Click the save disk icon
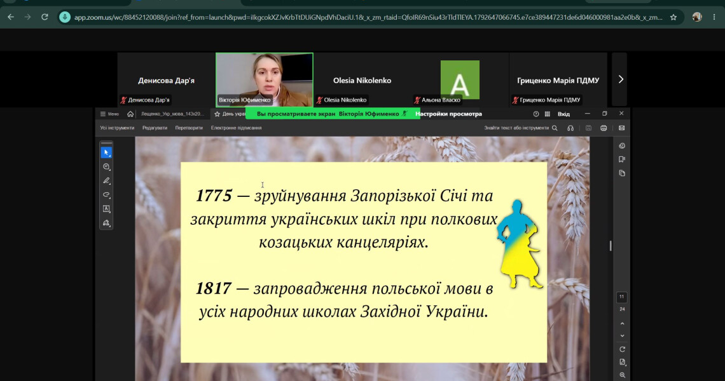Image resolution: width=725 pixels, height=381 pixels. click(x=589, y=128)
